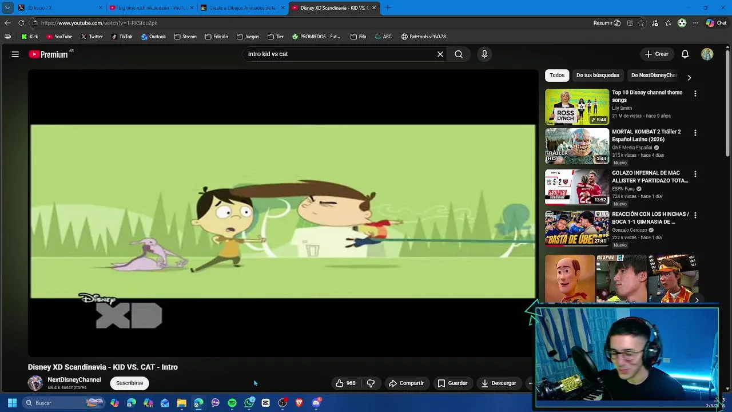Image resolution: width=732 pixels, height=412 pixels.
Task: Add page to favorites with the star icon
Action: (x=642, y=23)
